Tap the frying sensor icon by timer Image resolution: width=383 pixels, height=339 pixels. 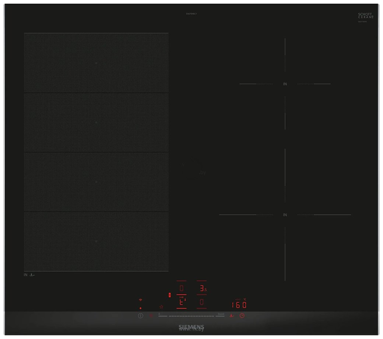pos(231,315)
